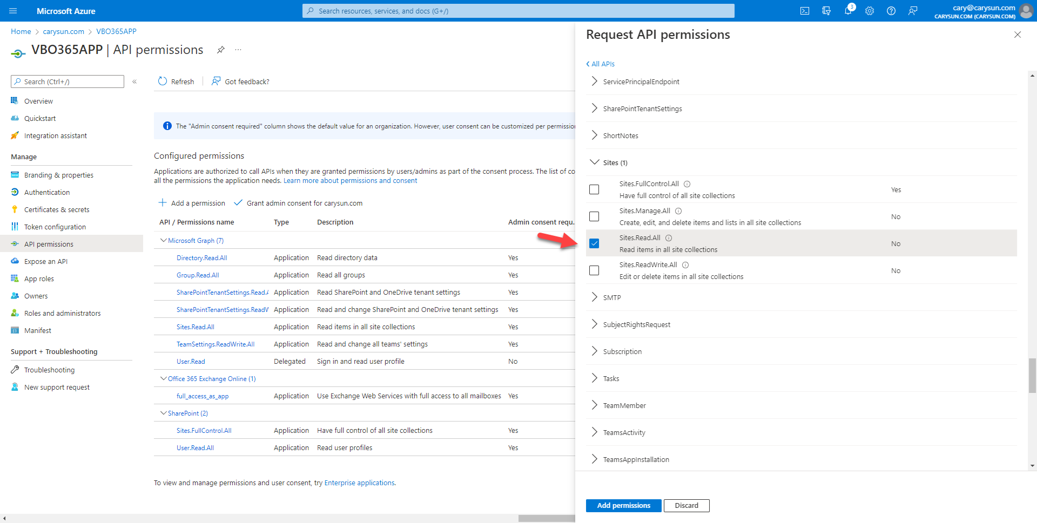Click the top search resources field
The width and height of the screenshot is (1037, 523).
pyautogui.click(x=518, y=11)
